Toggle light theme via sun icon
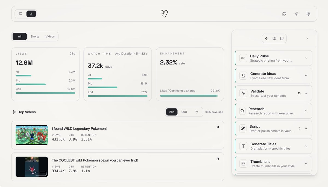Screen dimensions: 328x187 (x=296, y=14)
